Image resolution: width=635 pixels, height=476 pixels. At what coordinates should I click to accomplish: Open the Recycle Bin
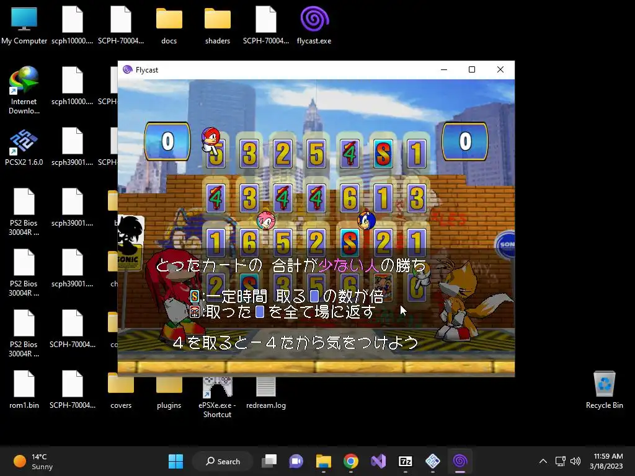pos(604,389)
